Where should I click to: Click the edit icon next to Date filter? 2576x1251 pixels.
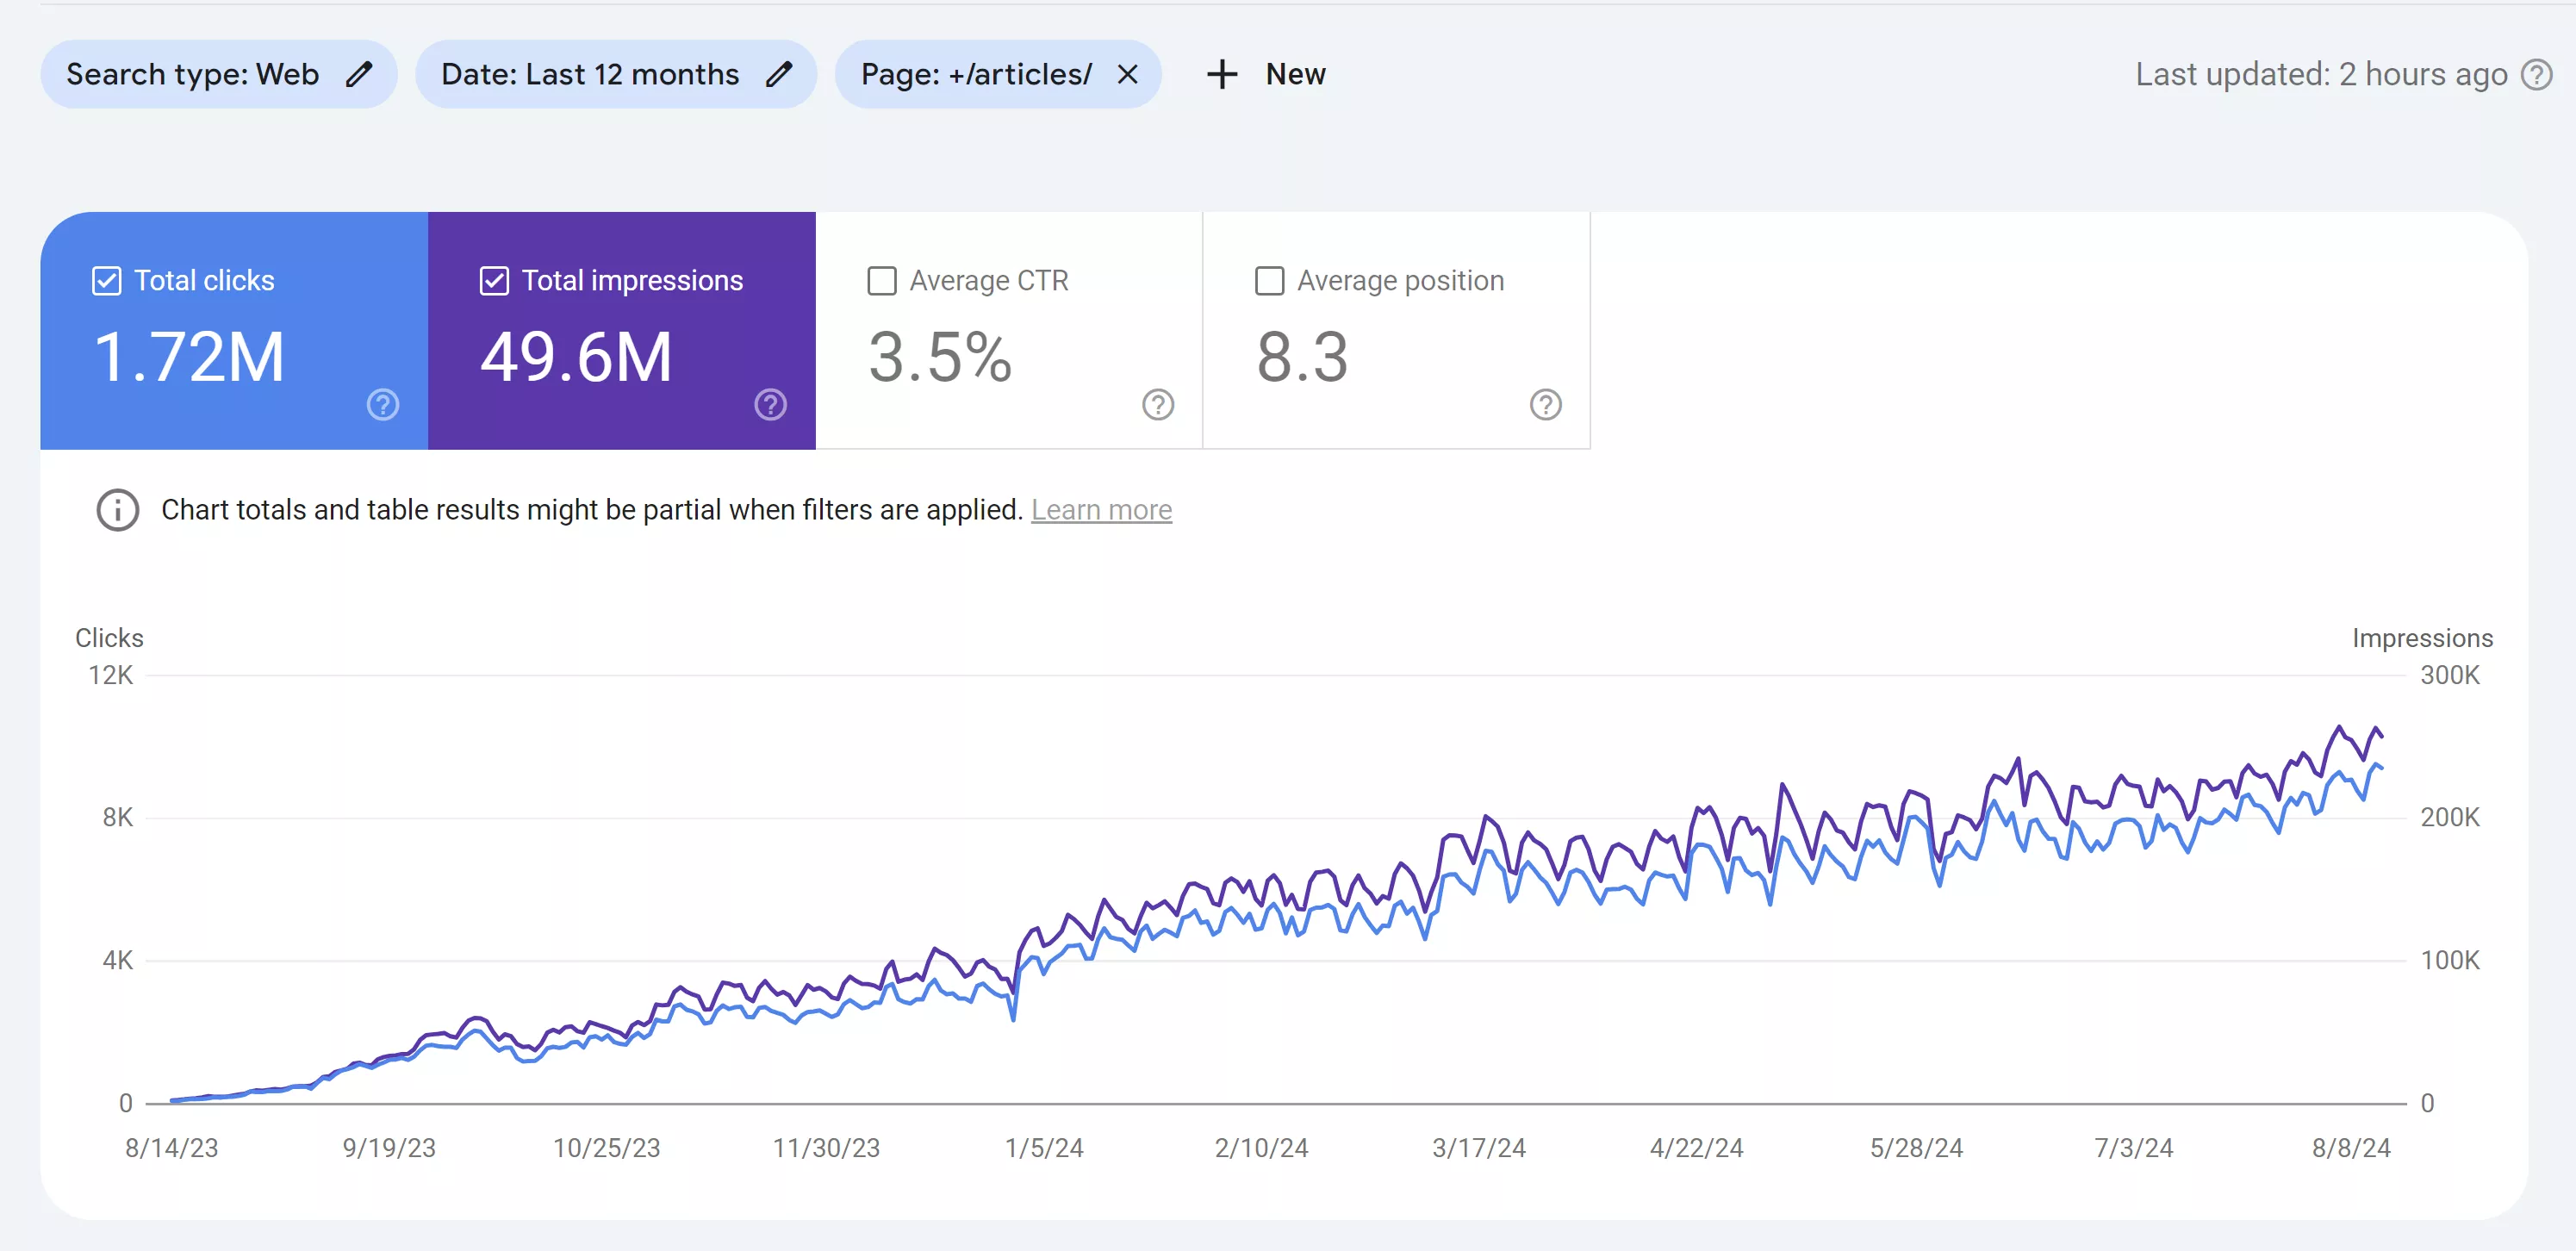pyautogui.click(x=781, y=74)
